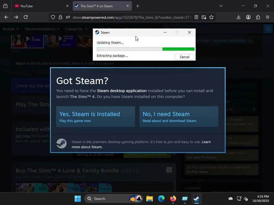Click Windows icon beside bundle title
Image resolution: width=274 pixels, height=205 pixels.
(x=169, y=170)
